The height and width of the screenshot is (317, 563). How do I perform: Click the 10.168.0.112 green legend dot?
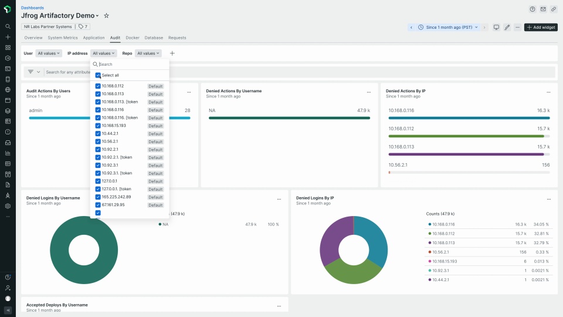430,234
